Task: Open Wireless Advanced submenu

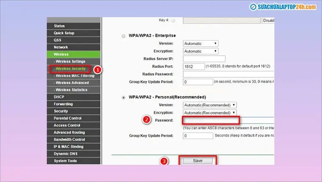Action: click(x=73, y=82)
